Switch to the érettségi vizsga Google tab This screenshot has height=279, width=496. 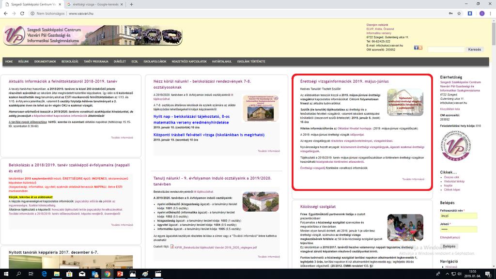tap(95, 4)
